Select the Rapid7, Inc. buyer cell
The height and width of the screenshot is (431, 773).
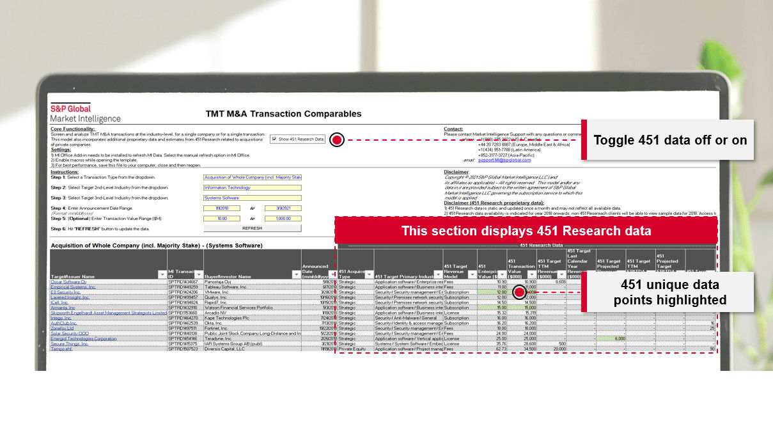[x=253, y=302]
